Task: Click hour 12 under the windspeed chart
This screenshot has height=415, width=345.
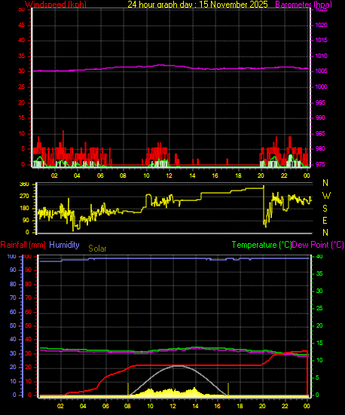Action: pos(169,175)
